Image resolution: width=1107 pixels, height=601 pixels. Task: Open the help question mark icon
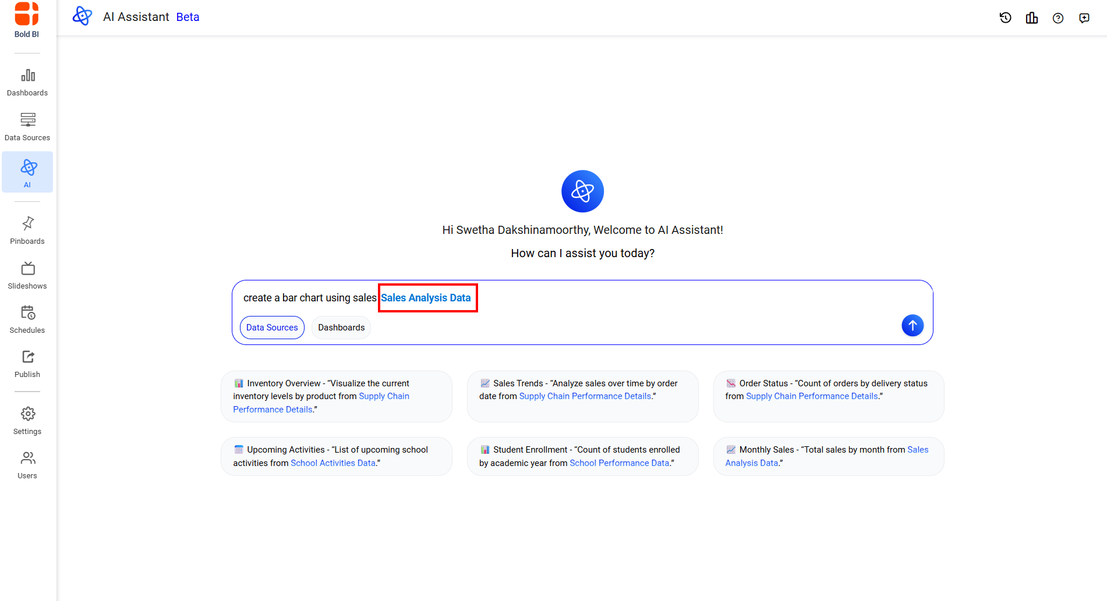point(1058,18)
